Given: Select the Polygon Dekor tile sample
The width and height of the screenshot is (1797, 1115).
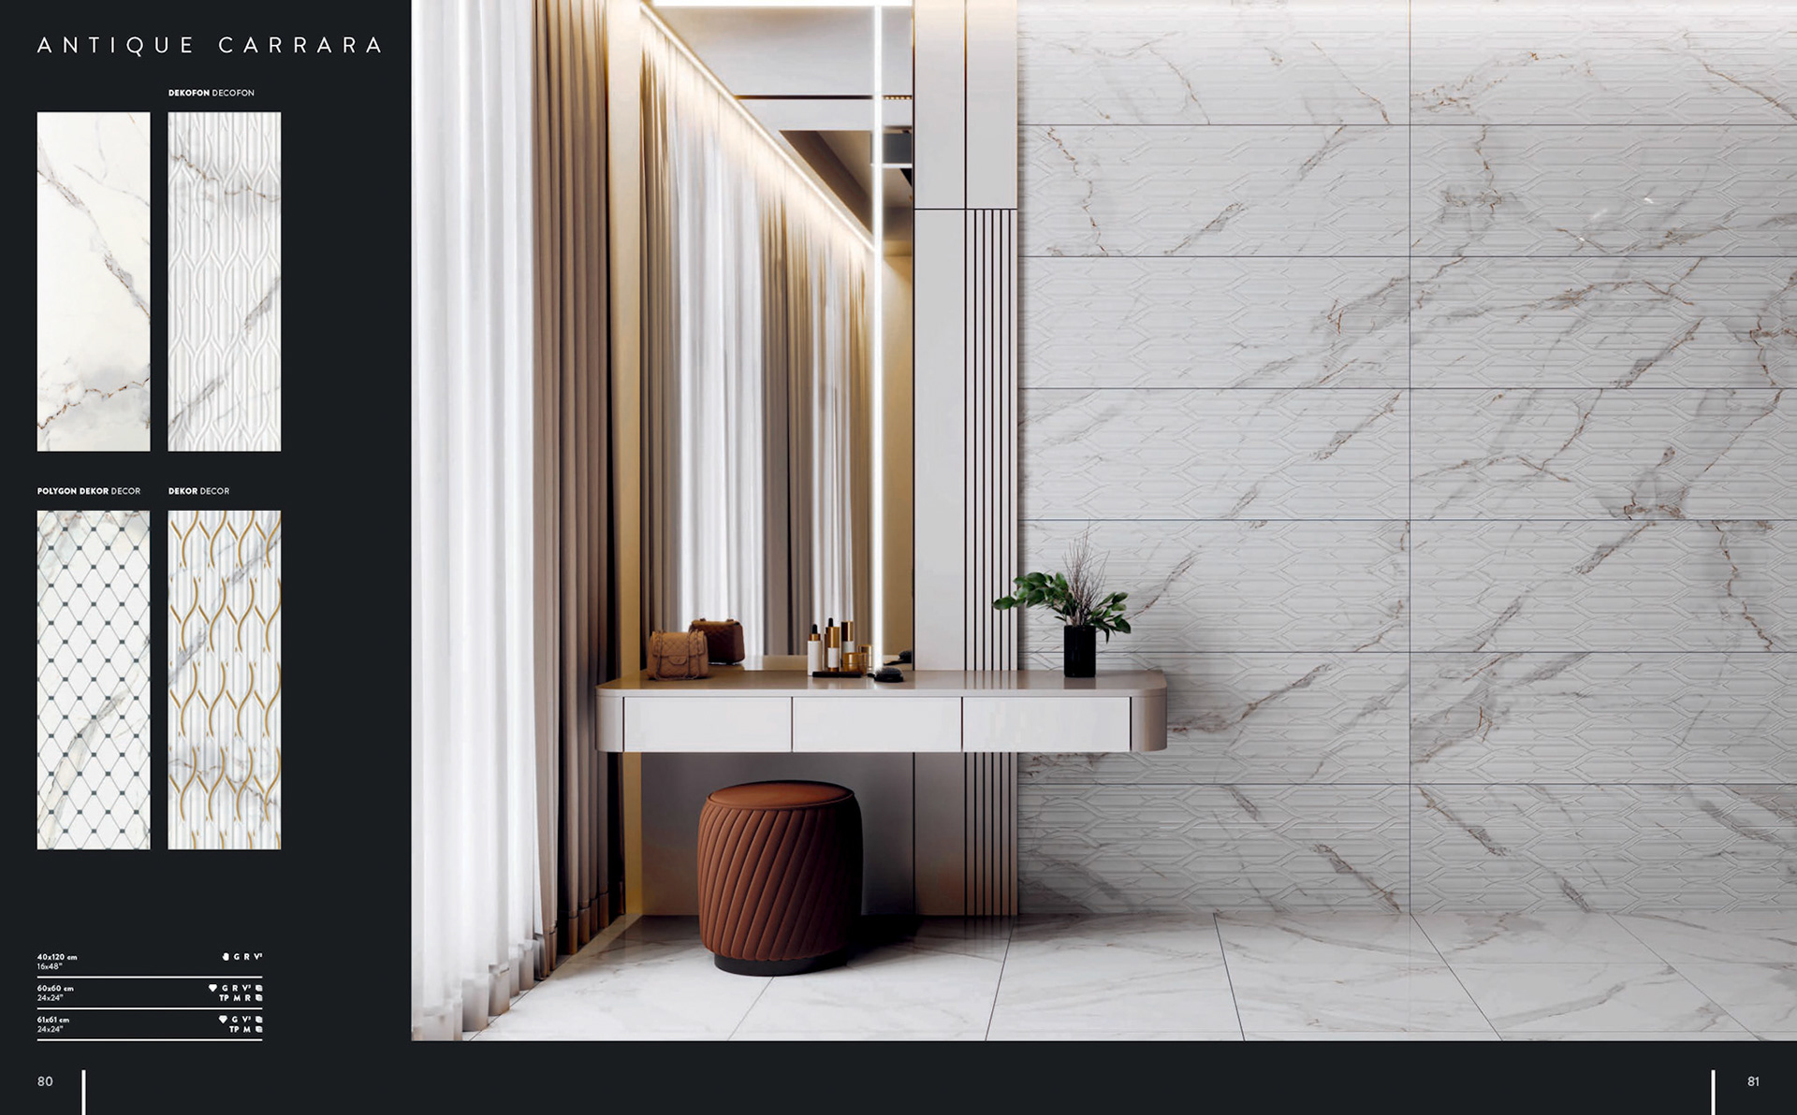Looking at the screenshot, I should coord(93,679).
